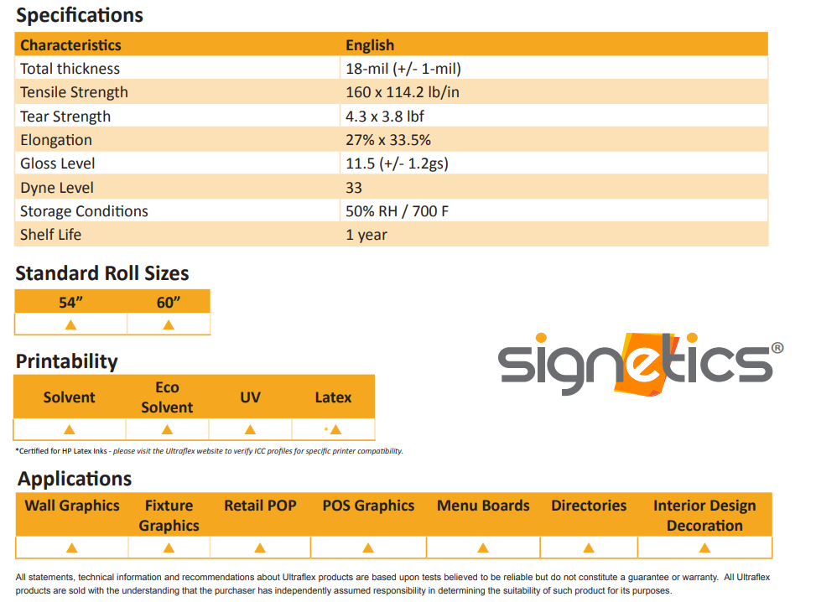The width and height of the screenshot is (816, 602).
Task: Select the "Fixture Graphics" application header
Action: pos(169,516)
